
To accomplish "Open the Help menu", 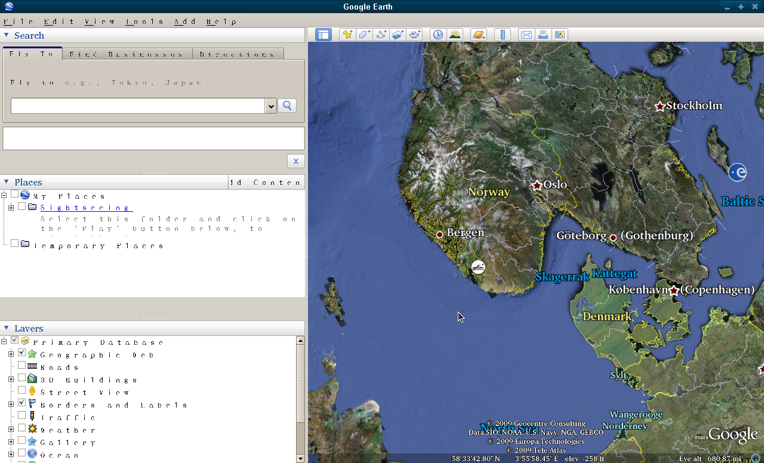I will point(221,21).
